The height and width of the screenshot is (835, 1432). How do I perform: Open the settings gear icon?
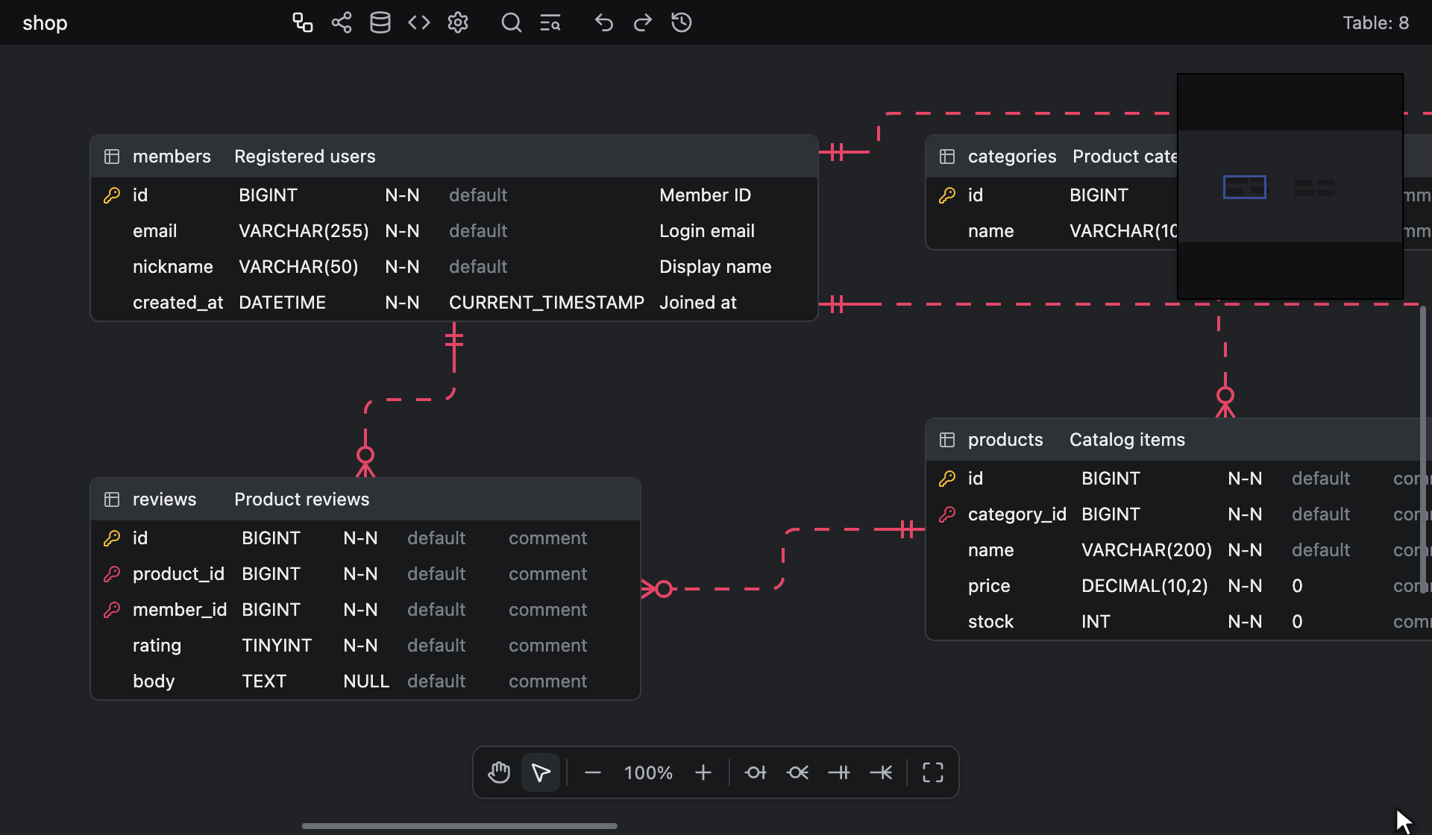point(458,22)
